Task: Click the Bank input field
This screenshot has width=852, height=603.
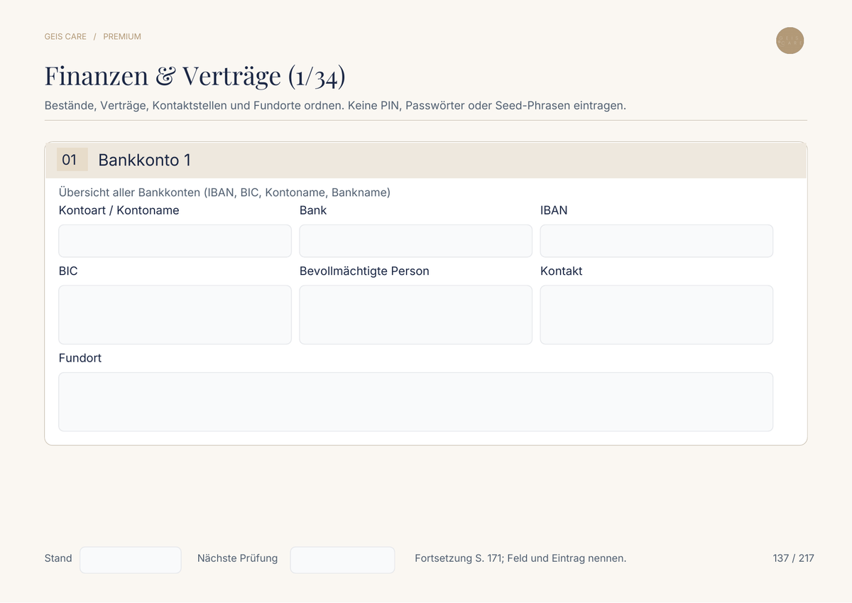Action: tap(415, 241)
